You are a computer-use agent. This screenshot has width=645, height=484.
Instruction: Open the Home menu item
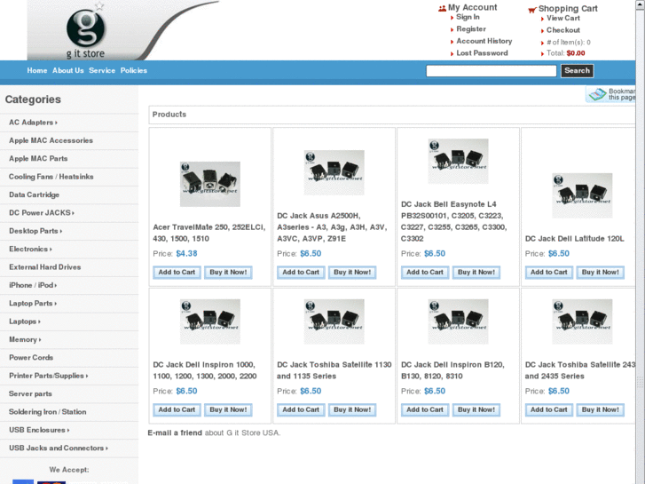pyautogui.click(x=37, y=70)
